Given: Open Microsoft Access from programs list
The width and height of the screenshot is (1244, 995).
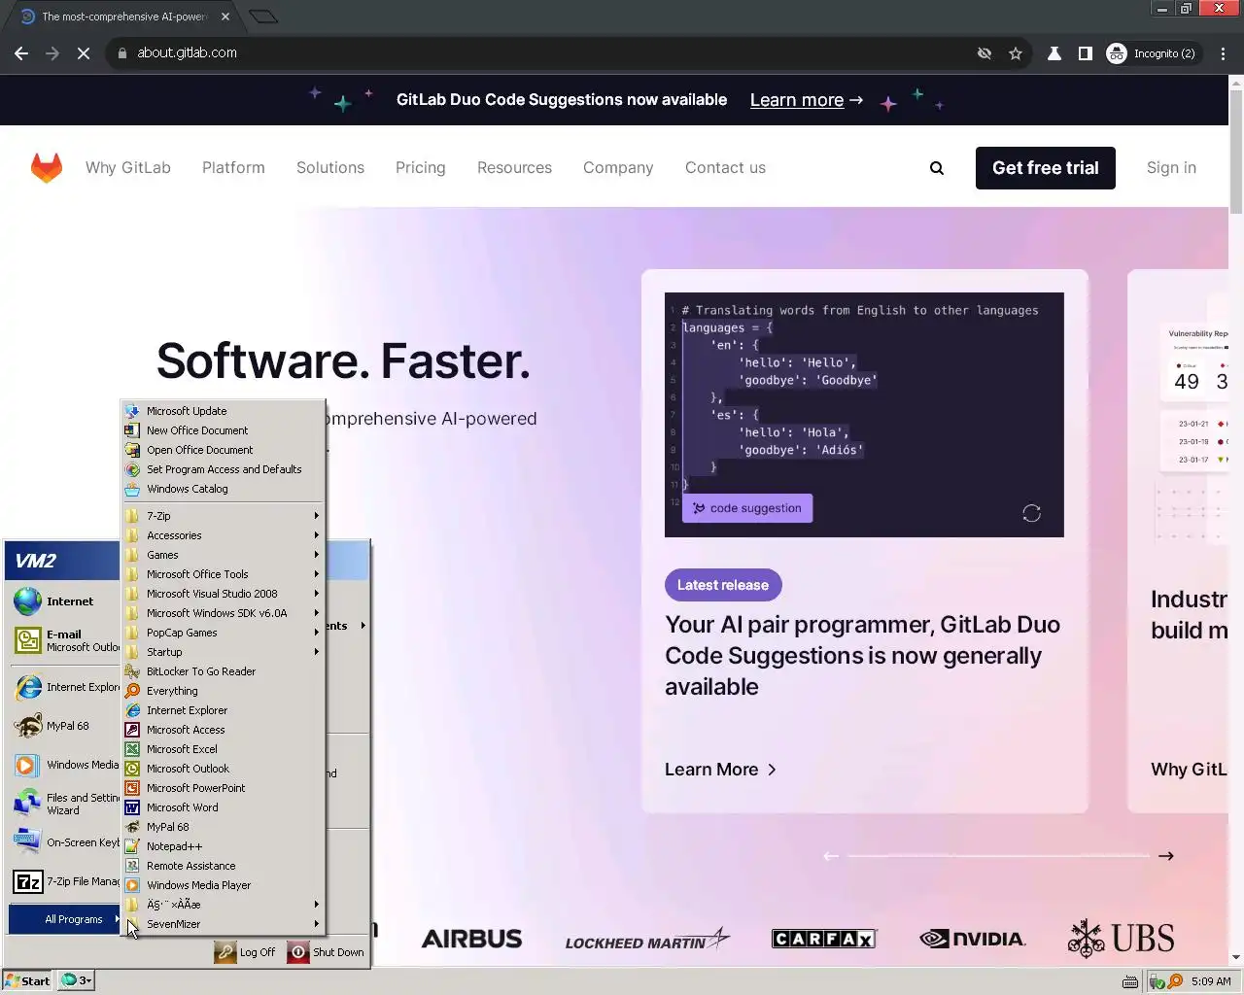Looking at the screenshot, I should pos(223,730).
